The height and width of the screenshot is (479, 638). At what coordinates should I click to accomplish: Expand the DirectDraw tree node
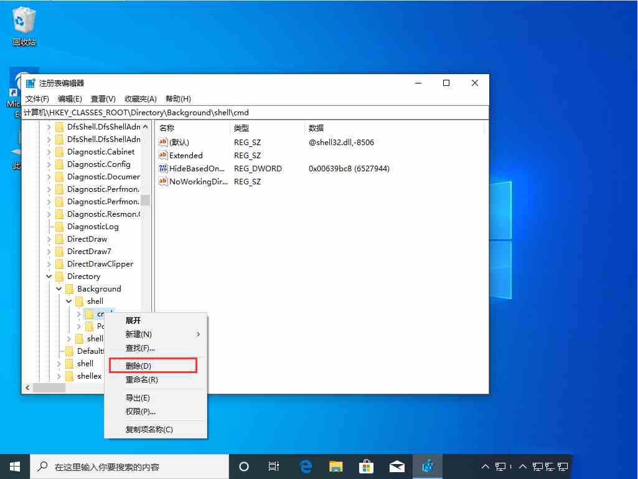click(x=49, y=239)
